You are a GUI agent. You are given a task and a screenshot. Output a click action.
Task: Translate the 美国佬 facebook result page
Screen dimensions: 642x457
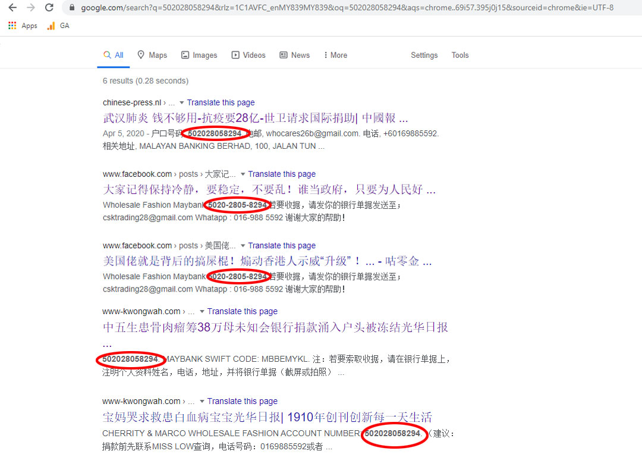pos(282,246)
